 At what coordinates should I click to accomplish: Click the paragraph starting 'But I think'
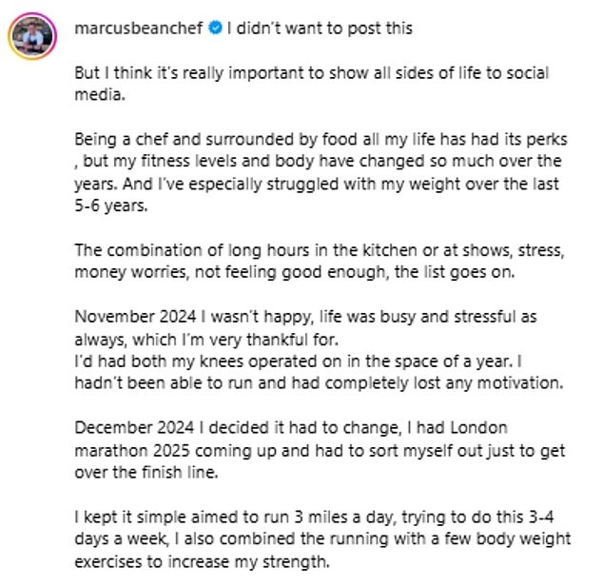coord(312,84)
